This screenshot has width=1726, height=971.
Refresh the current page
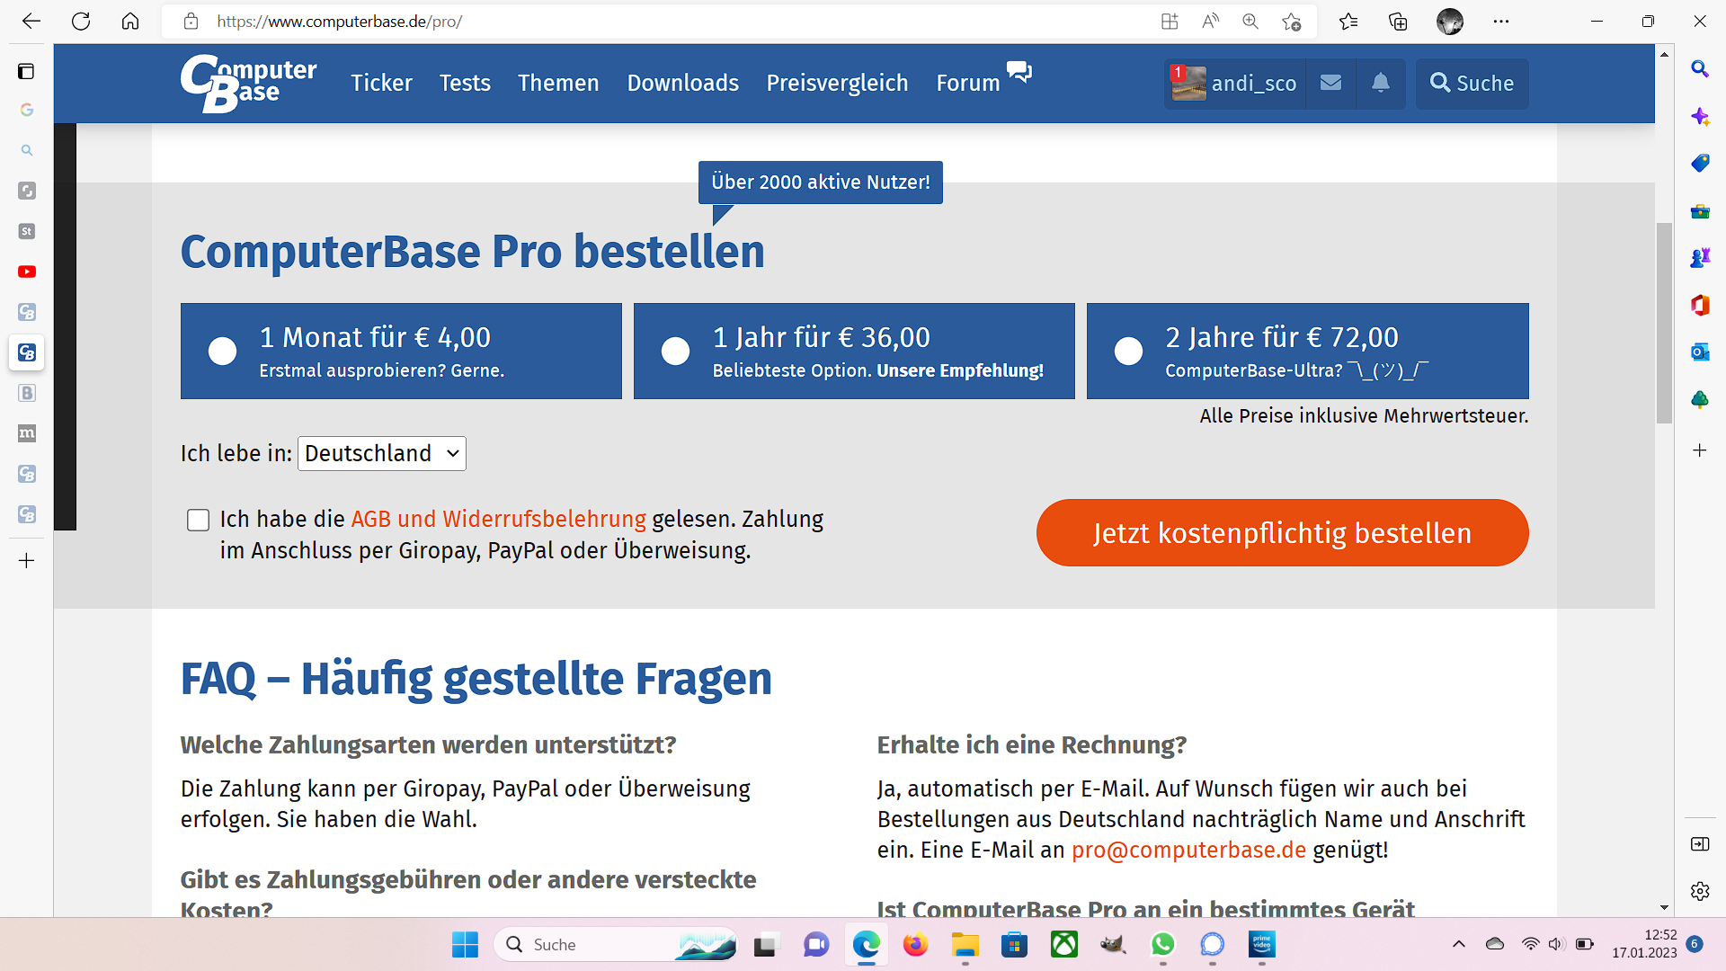coord(81,22)
